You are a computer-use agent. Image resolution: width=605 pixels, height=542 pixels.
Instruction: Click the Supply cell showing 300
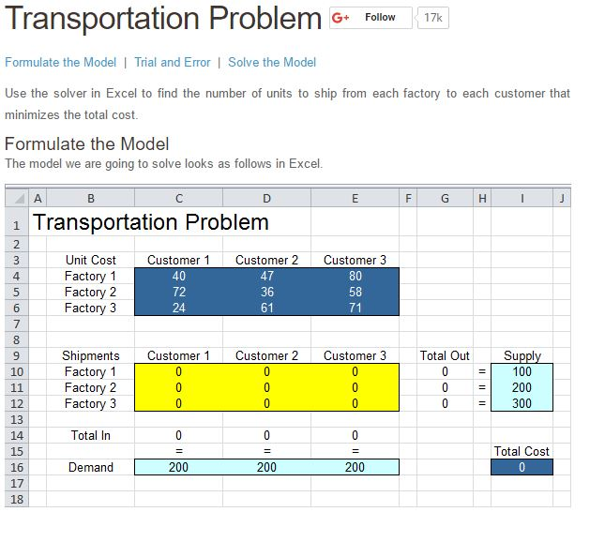522,404
